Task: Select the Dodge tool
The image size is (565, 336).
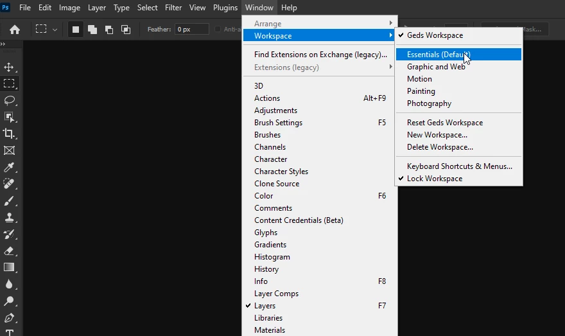Action: tap(9, 301)
